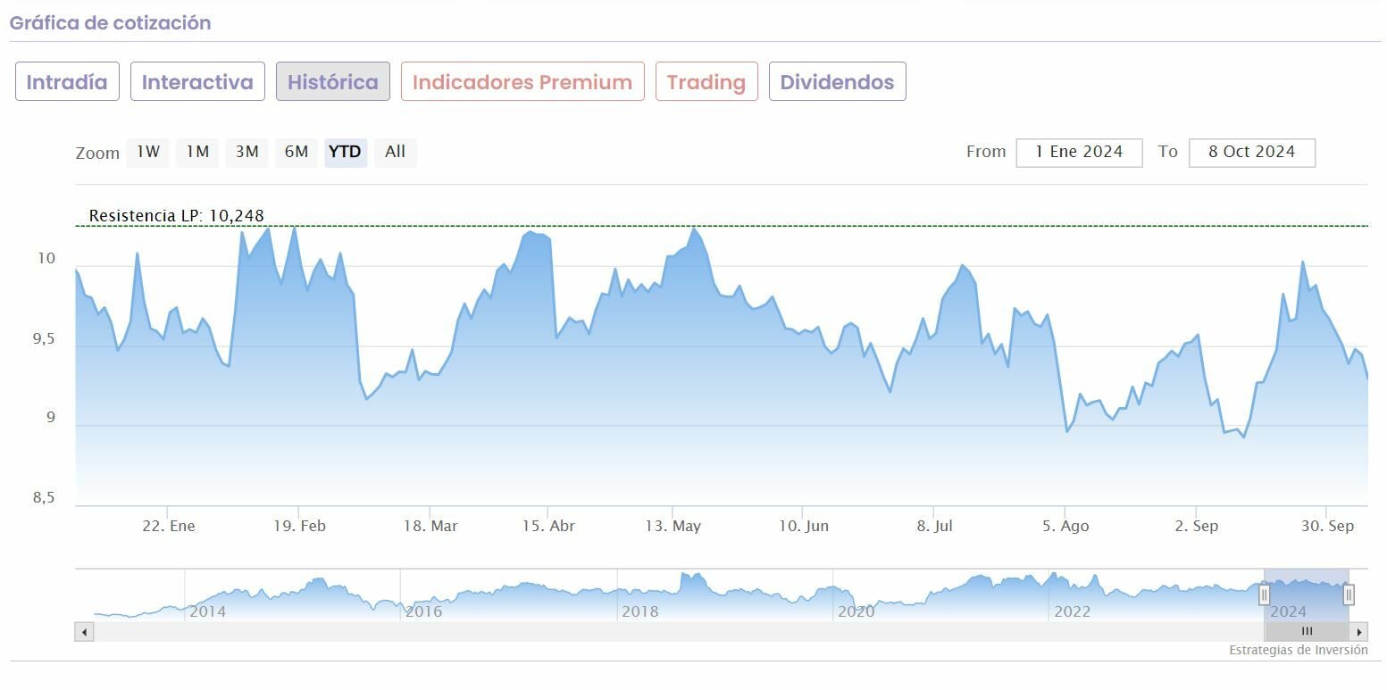The image size is (1387, 690).
Task: Show the Dividendos tab
Action: [x=837, y=82]
